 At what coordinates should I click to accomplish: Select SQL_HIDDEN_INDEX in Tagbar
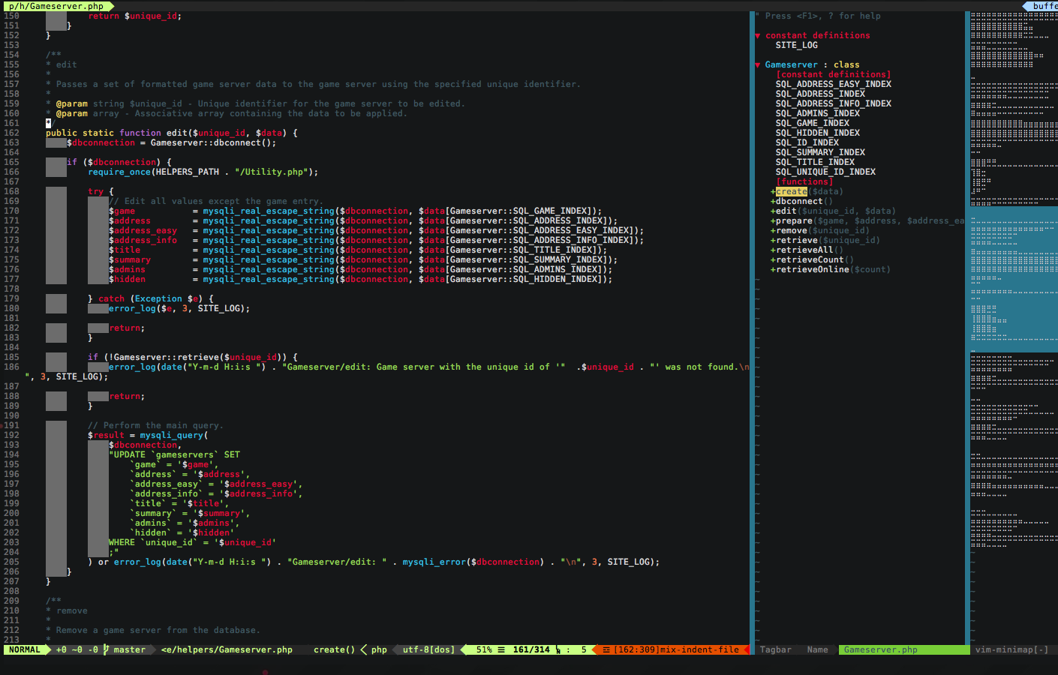(817, 133)
